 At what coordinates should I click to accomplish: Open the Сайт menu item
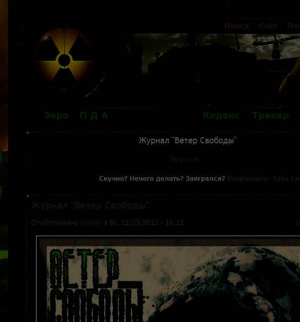tap(268, 26)
